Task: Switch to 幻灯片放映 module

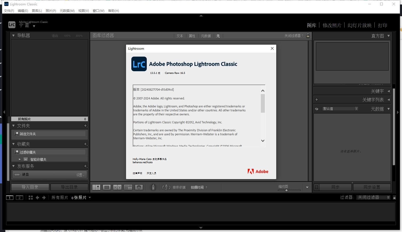Action: tap(359, 25)
